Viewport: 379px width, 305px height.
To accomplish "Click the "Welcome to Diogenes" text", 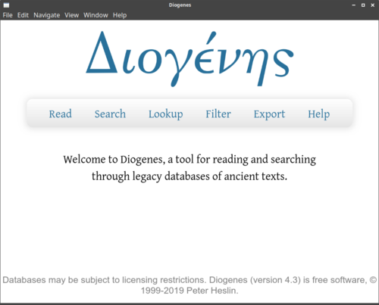I will (x=189, y=168).
